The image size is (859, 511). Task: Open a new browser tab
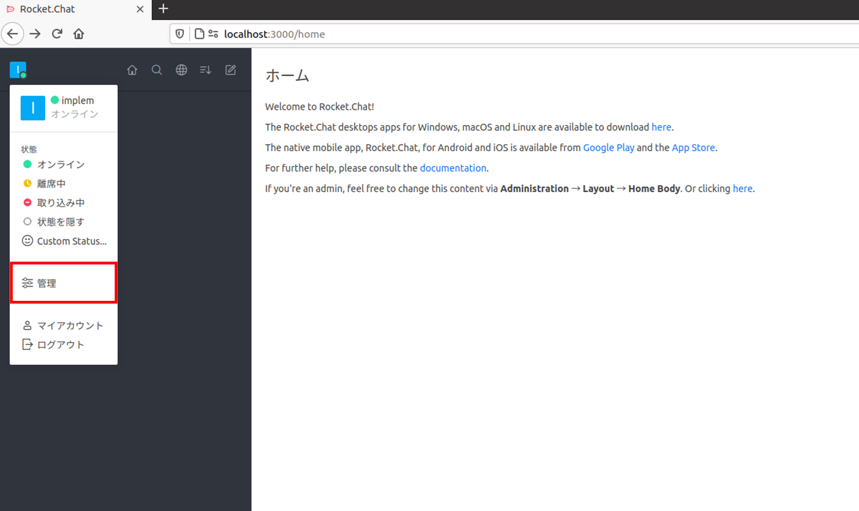pyautogui.click(x=163, y=8)
